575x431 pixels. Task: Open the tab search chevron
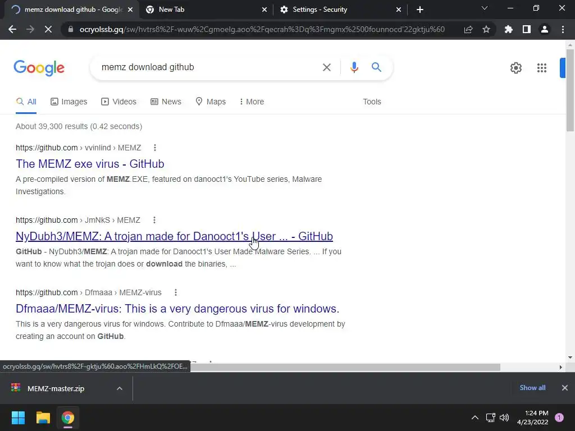(x=485, y=8)
